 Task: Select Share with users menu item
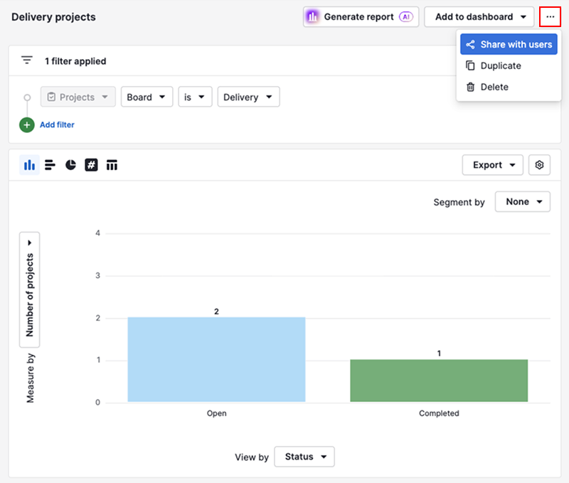click(x=509, y=44)
